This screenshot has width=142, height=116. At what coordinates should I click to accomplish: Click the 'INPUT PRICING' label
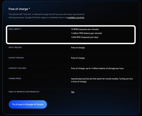click(15, 47)
